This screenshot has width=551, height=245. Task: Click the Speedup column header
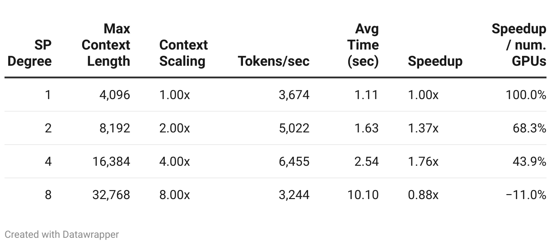(435, 61)
